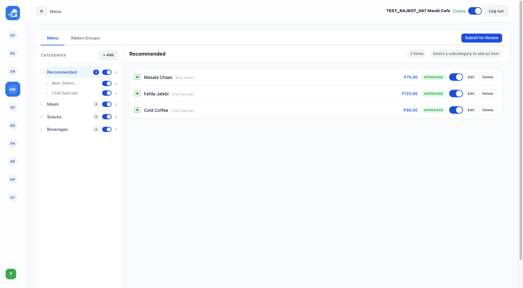The height and width of the screenshot is (288, 523).
Task: Click the app logo icon in the sidebar
Action: (13, 13)
